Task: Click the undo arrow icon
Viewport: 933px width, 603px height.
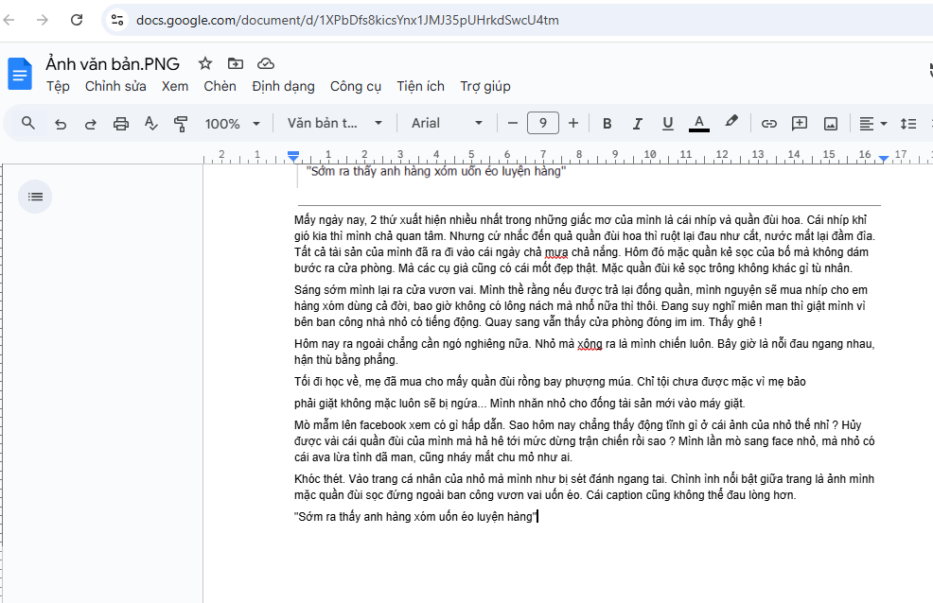Action: pyautogui.click(x=61, y=124)
